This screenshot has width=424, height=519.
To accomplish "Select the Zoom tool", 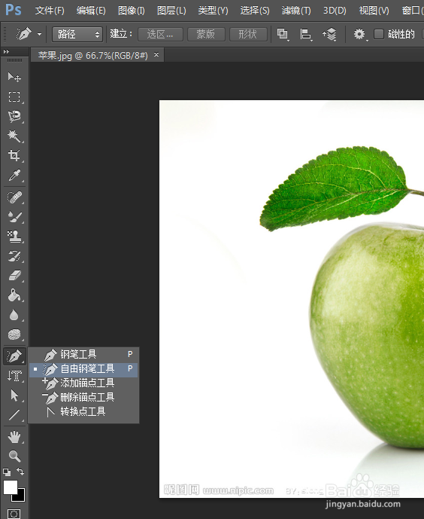I will point(14,456).
